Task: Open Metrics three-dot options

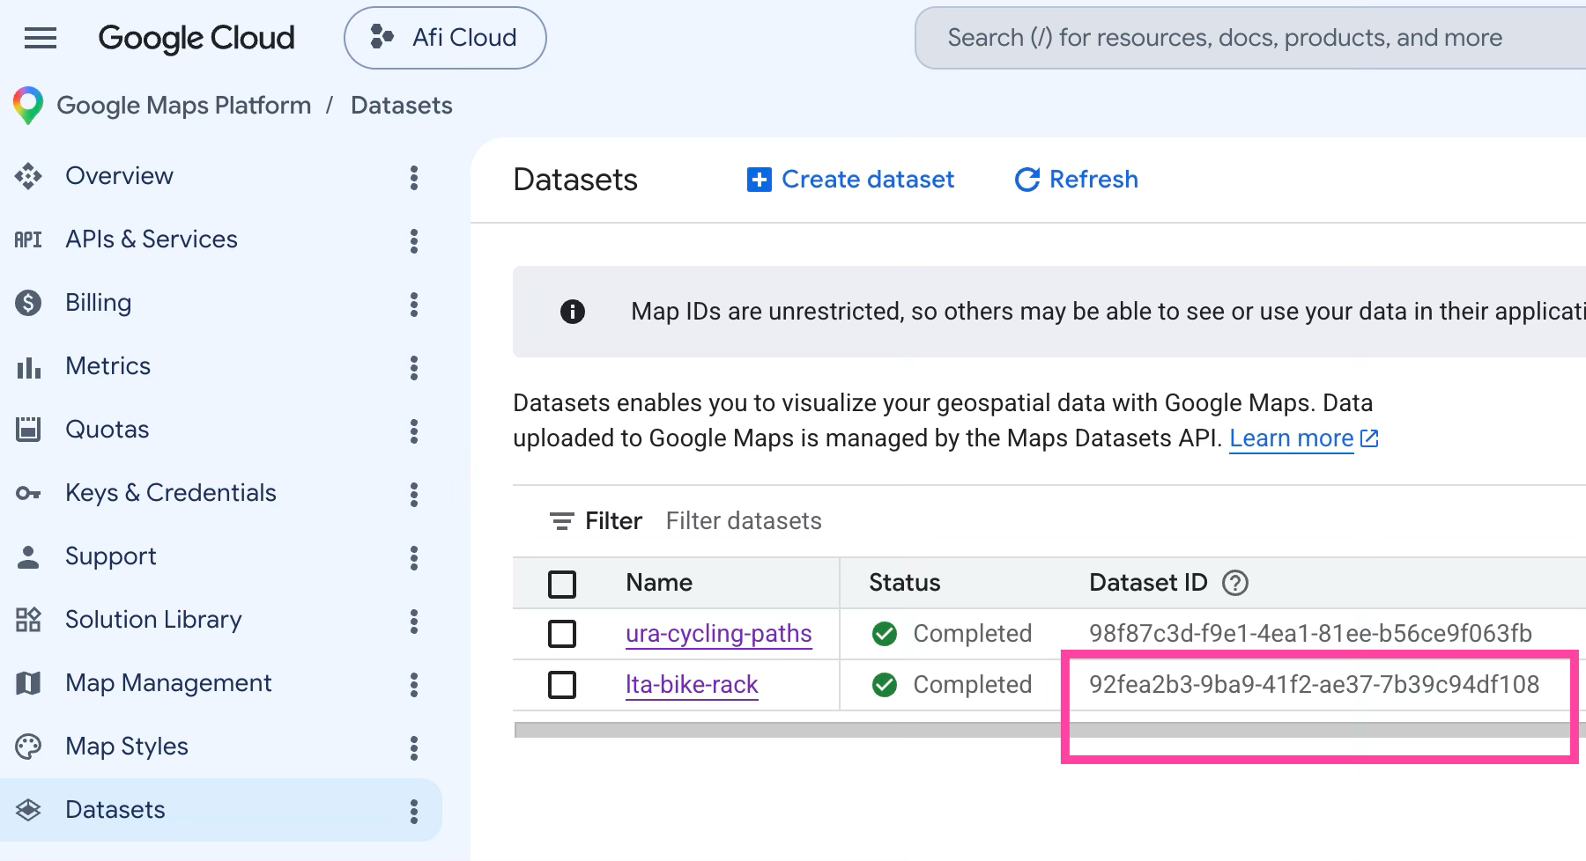Action: (414, 367)
